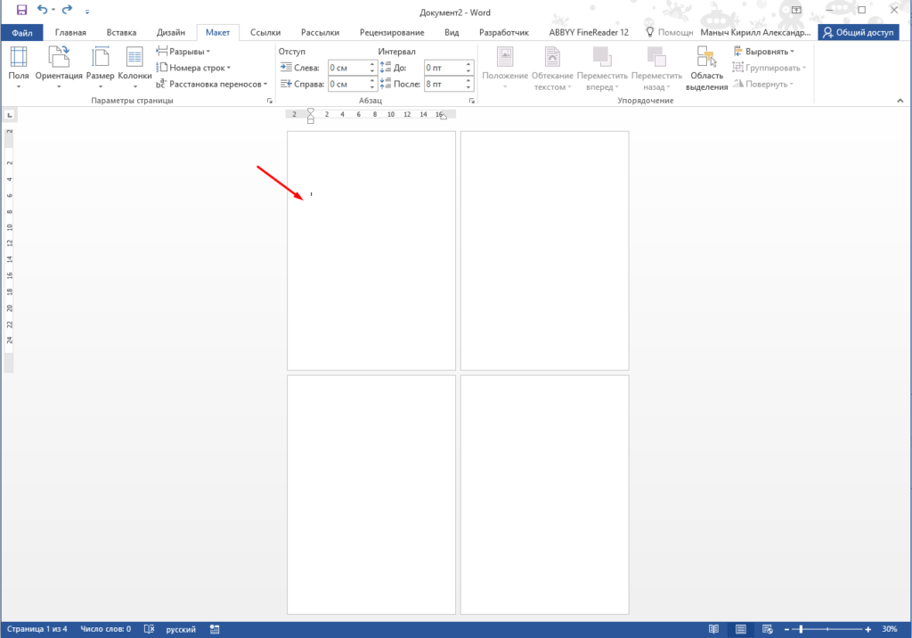Screen dimensions: 912x638
Task: Open the Quick Access Toolbar customize arrow
Action: click(x=87, y=11)
